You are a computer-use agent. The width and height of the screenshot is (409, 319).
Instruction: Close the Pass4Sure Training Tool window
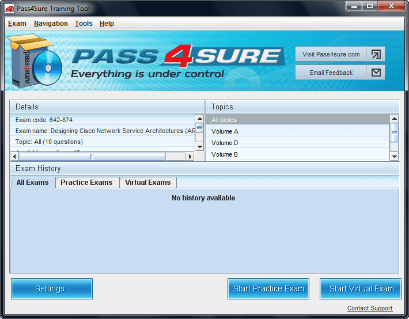pyautogui.click(x=391, y=6)
